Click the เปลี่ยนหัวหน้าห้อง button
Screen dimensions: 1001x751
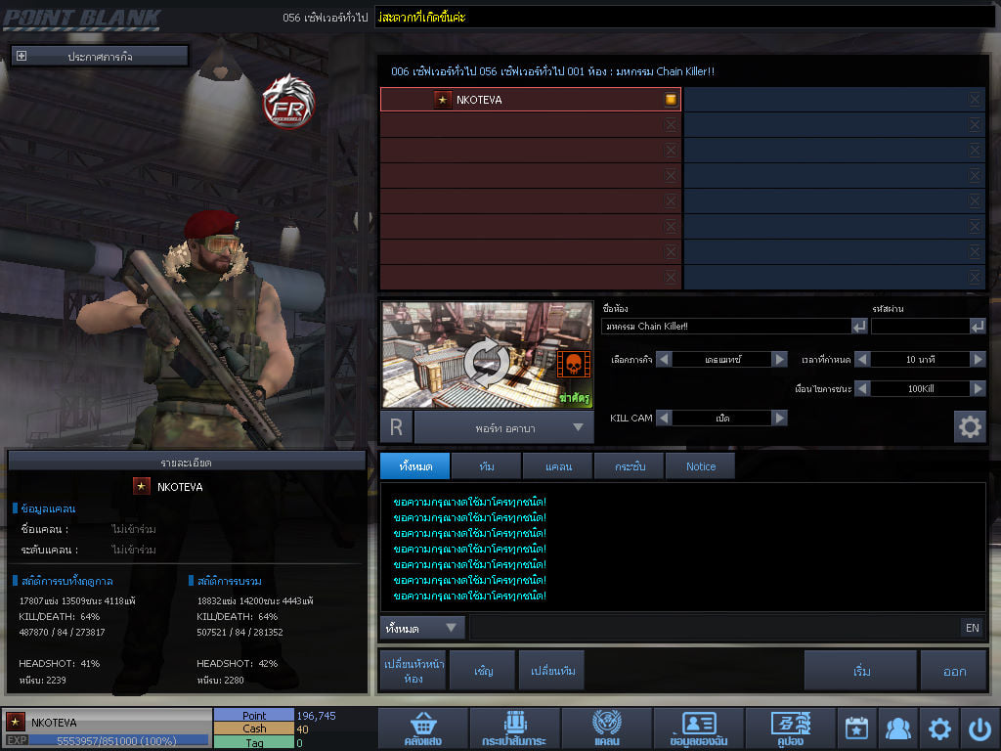coord(413,671)
